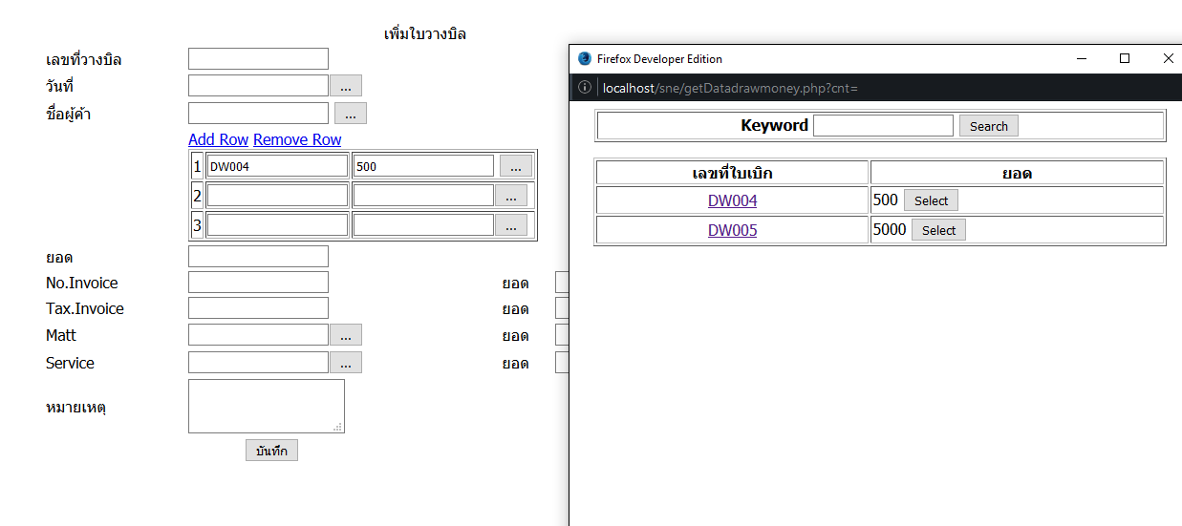Click the Add Row link
The height and width of the screenshot is (526, 1182).
218,139
